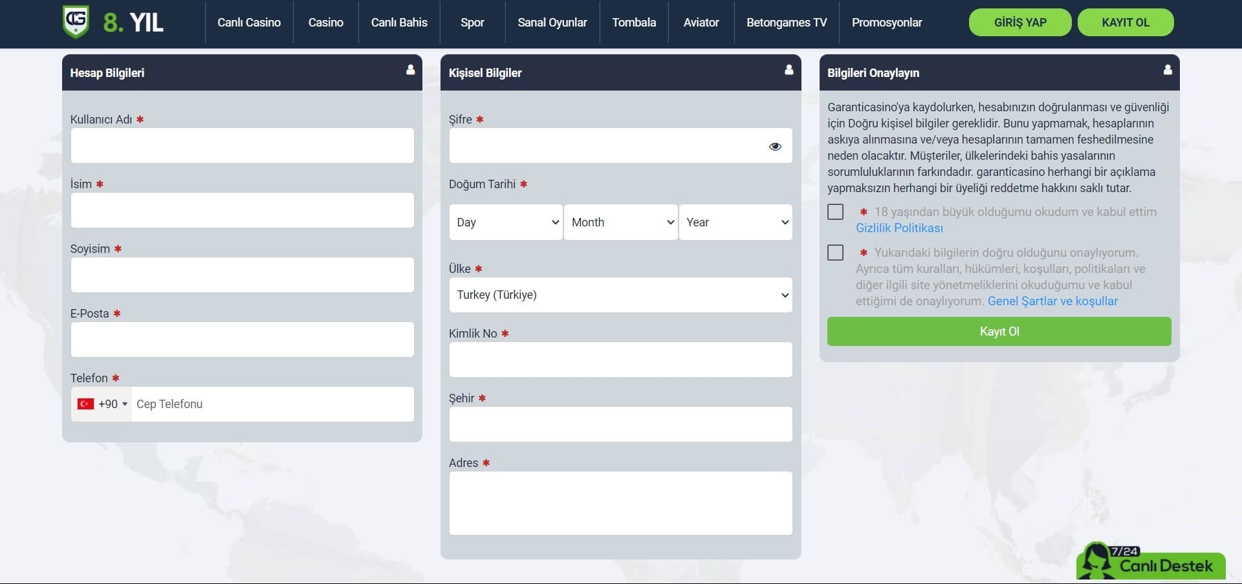Screen dimensions: 1242x584
Task: Click the Garanticasino shield logo
Action: click(76, 21)
